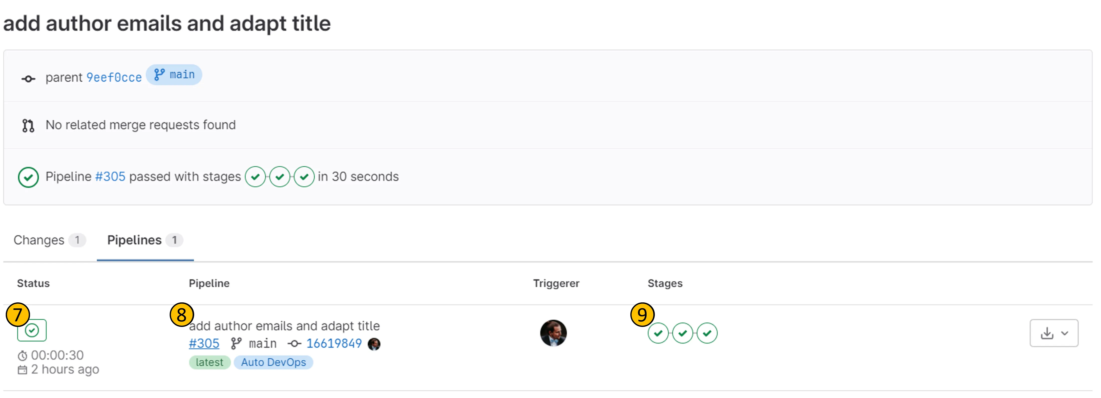1101x398 pixels.
Task: Click middle stage icon in Stages column
Action: [x=682, y=333]
